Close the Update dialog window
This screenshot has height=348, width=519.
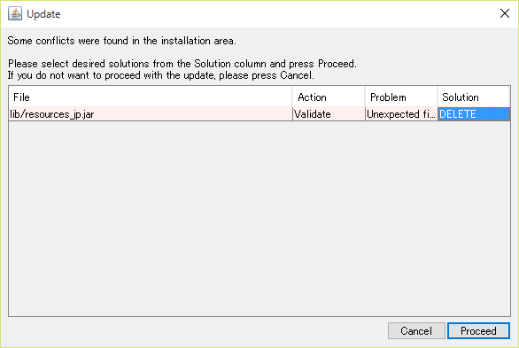tap(505, 13)
